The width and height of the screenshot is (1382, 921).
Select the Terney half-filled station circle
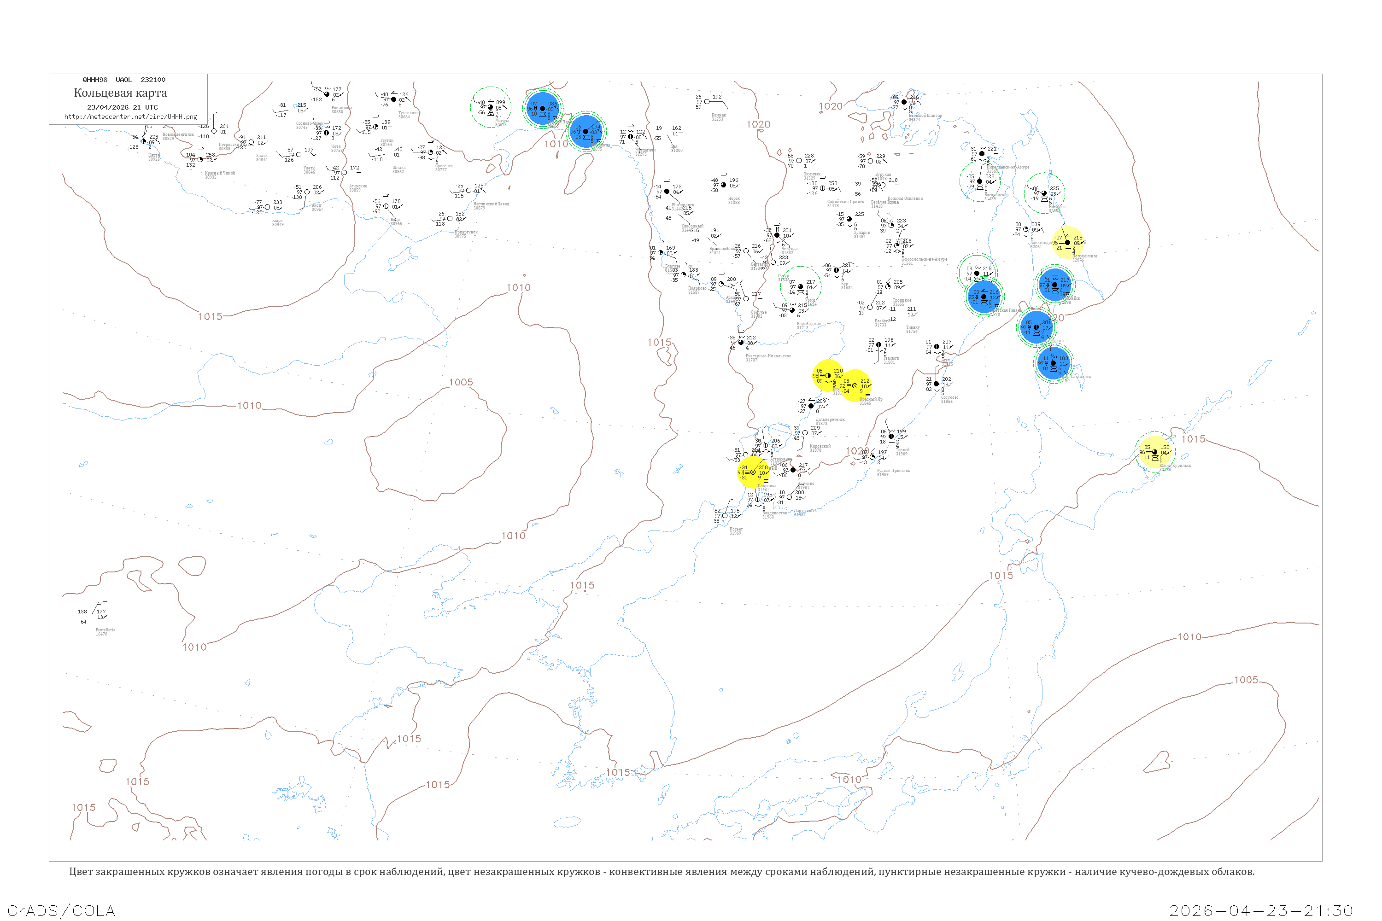pyautogui.click(x=891, y=437)
